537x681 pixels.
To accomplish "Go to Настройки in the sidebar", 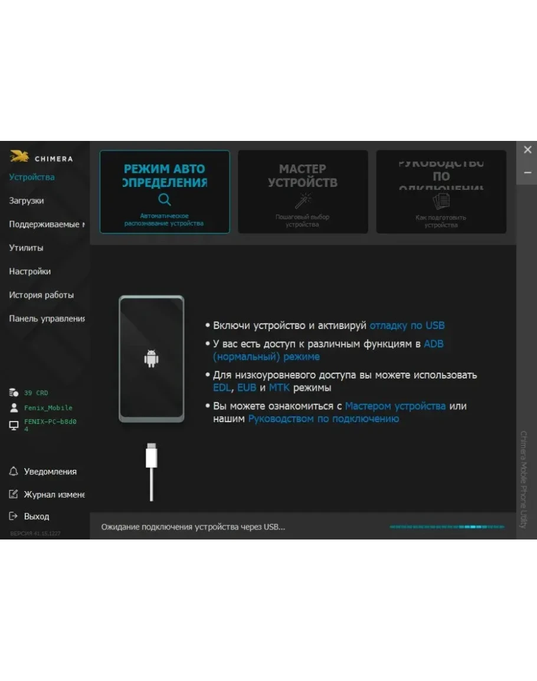I will (x=30, y=271).
